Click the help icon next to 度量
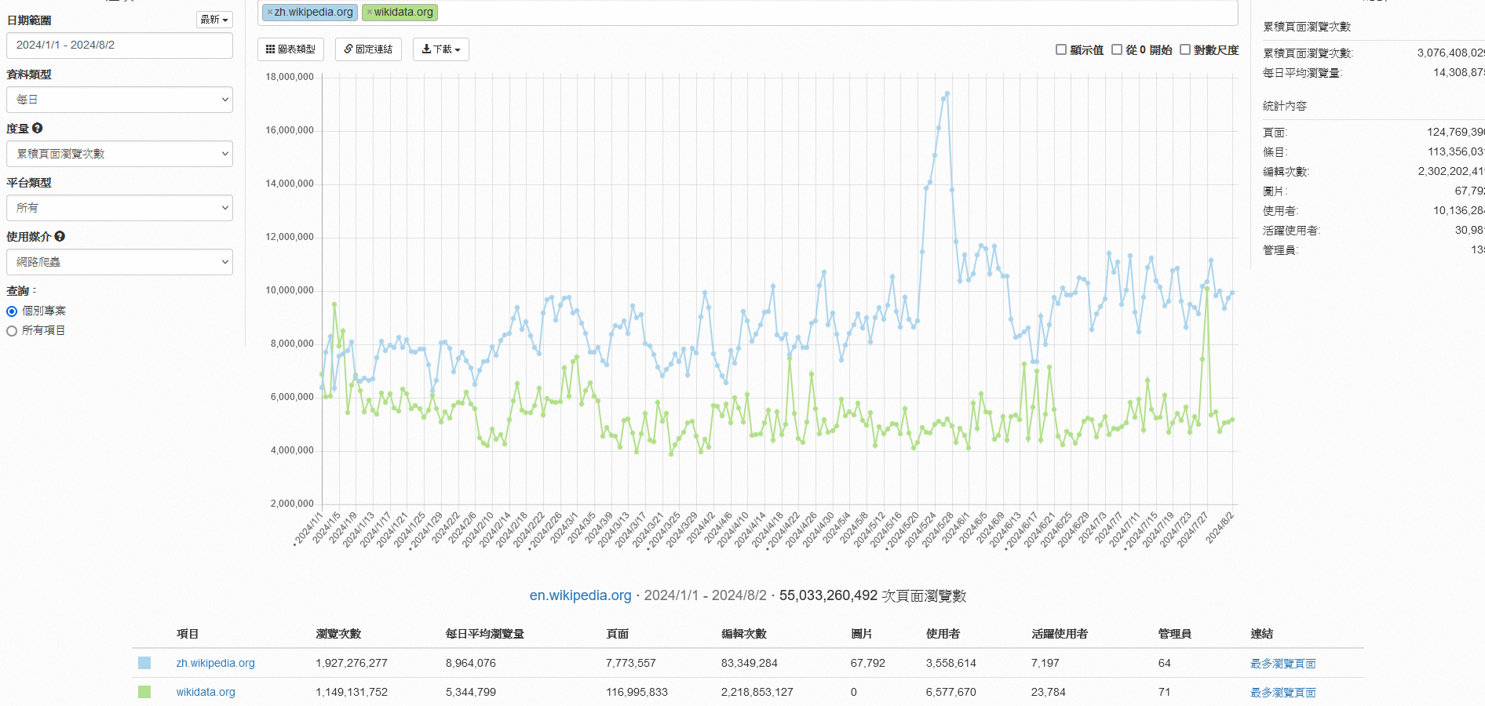 [37, 128]
